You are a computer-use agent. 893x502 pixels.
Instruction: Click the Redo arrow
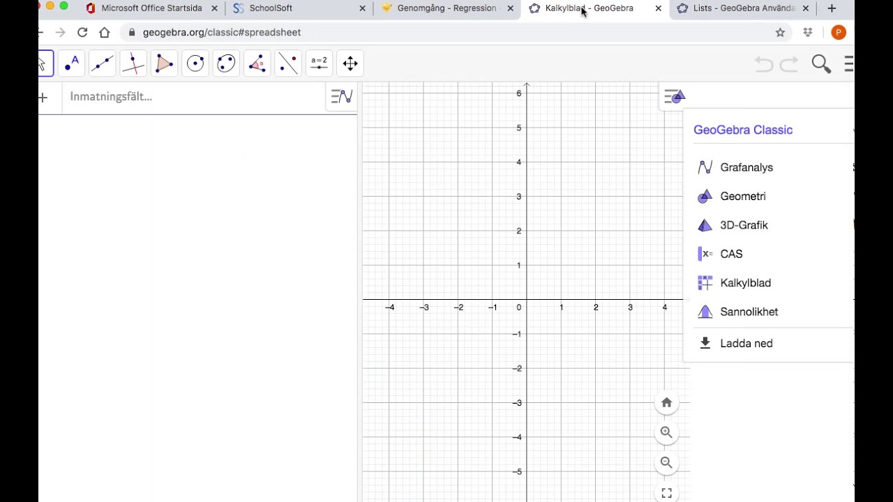coord(789,64)
